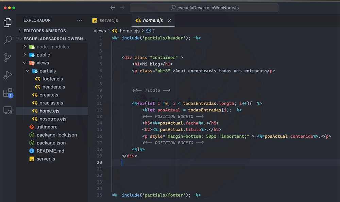Open crear.ejs in the explorer

tap(49, 95)
